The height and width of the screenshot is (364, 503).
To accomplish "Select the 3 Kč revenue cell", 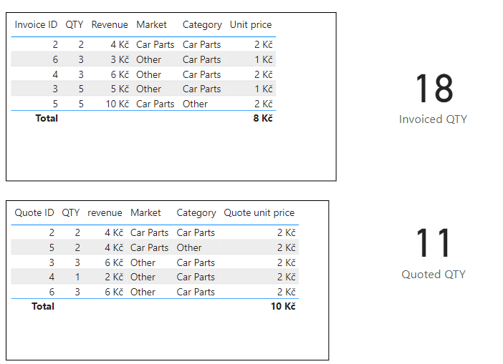I will click(120, 59).
